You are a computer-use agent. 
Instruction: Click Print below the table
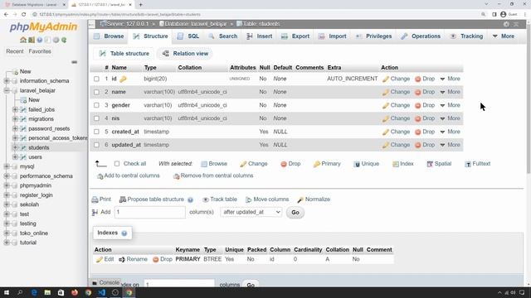101,199
